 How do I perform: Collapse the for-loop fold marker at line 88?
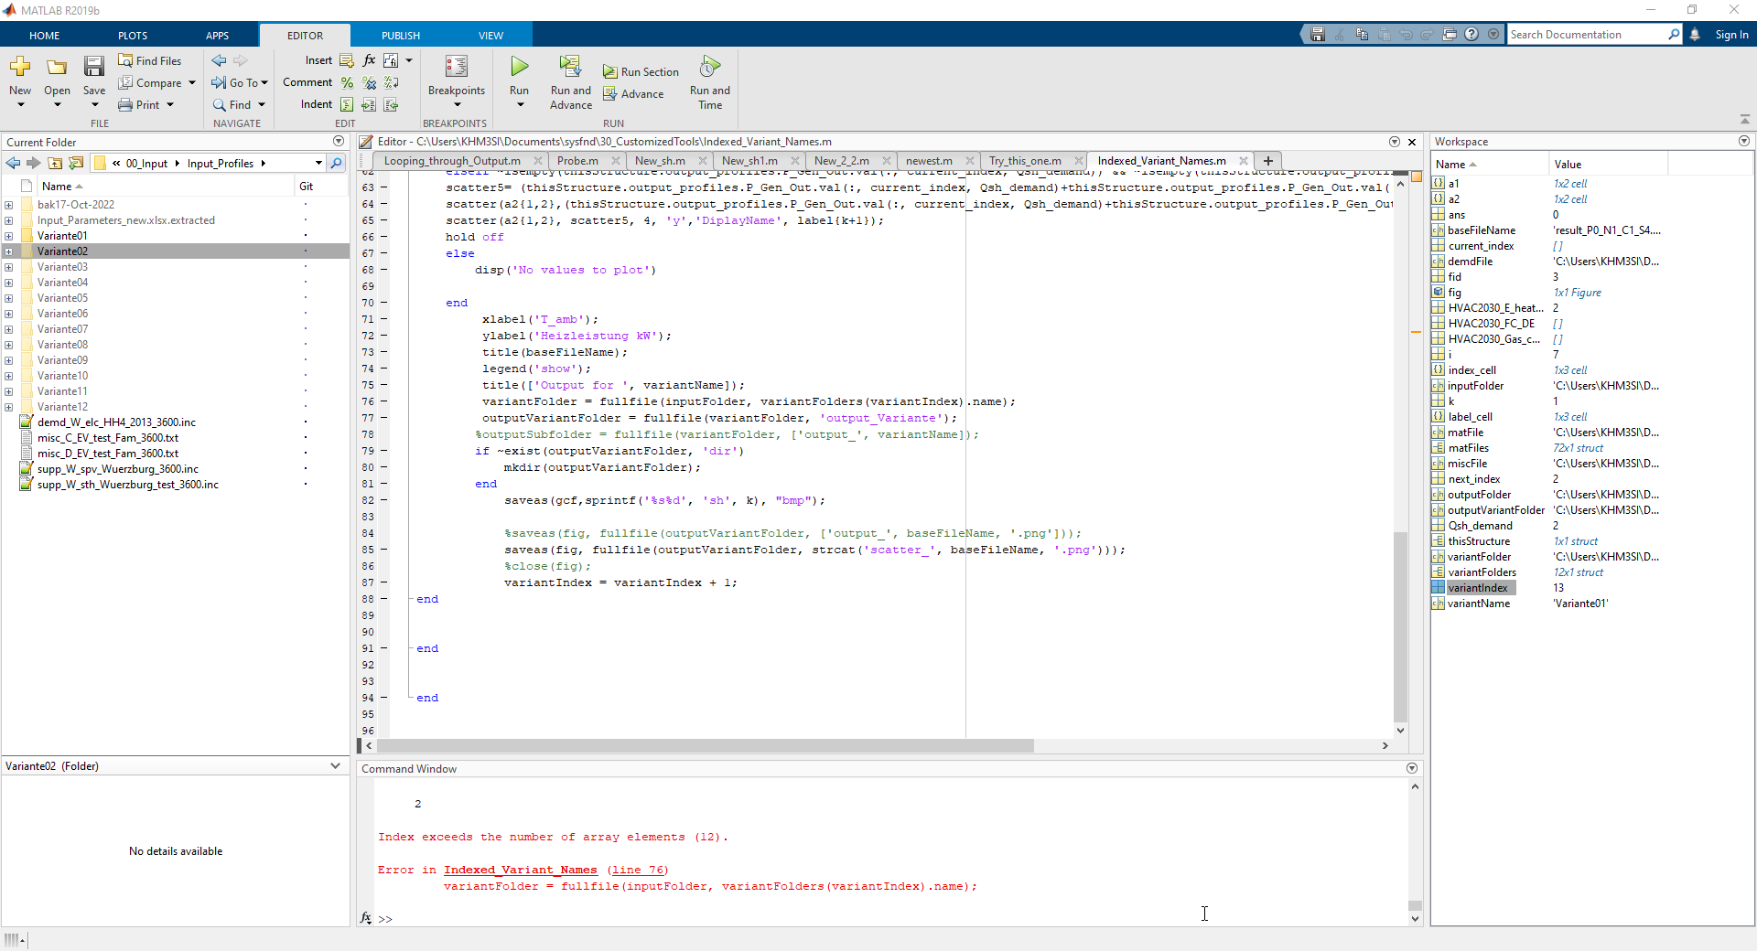tap(409, 599)
